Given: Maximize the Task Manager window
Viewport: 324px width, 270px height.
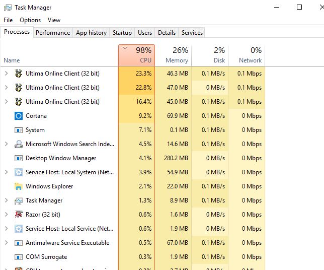Looking at the screenshot, I should tap(299, 7).
